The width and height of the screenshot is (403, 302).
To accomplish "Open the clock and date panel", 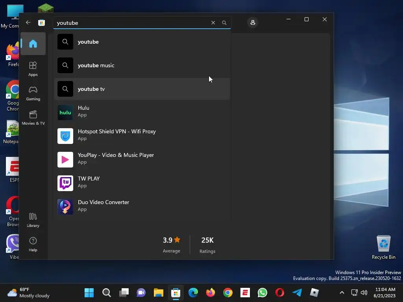I will [x=385, y=293].
